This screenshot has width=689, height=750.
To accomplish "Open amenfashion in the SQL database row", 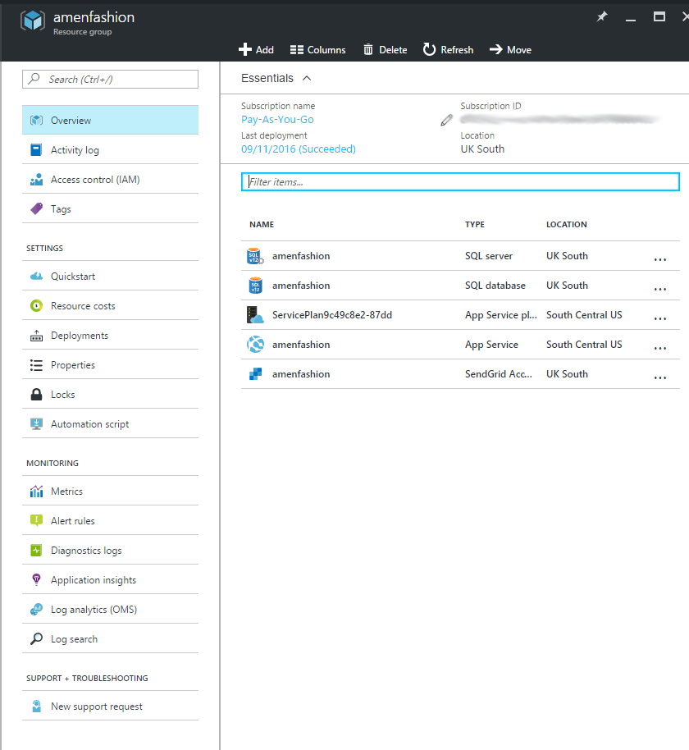I will 301,286.
